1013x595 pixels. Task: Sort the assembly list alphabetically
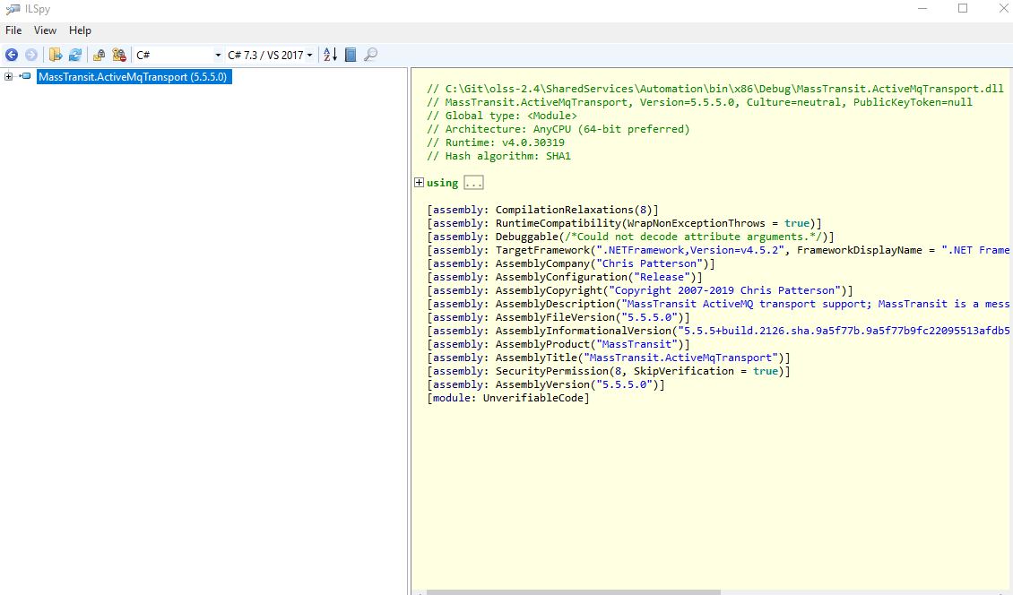pos(329,55)
